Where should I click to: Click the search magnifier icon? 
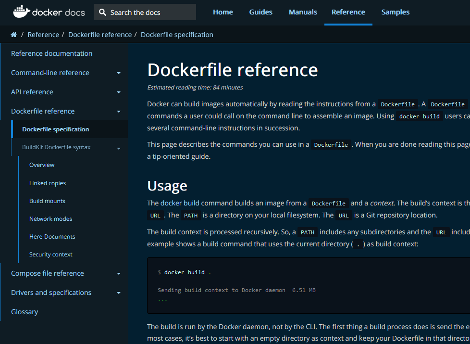(102, 13)
